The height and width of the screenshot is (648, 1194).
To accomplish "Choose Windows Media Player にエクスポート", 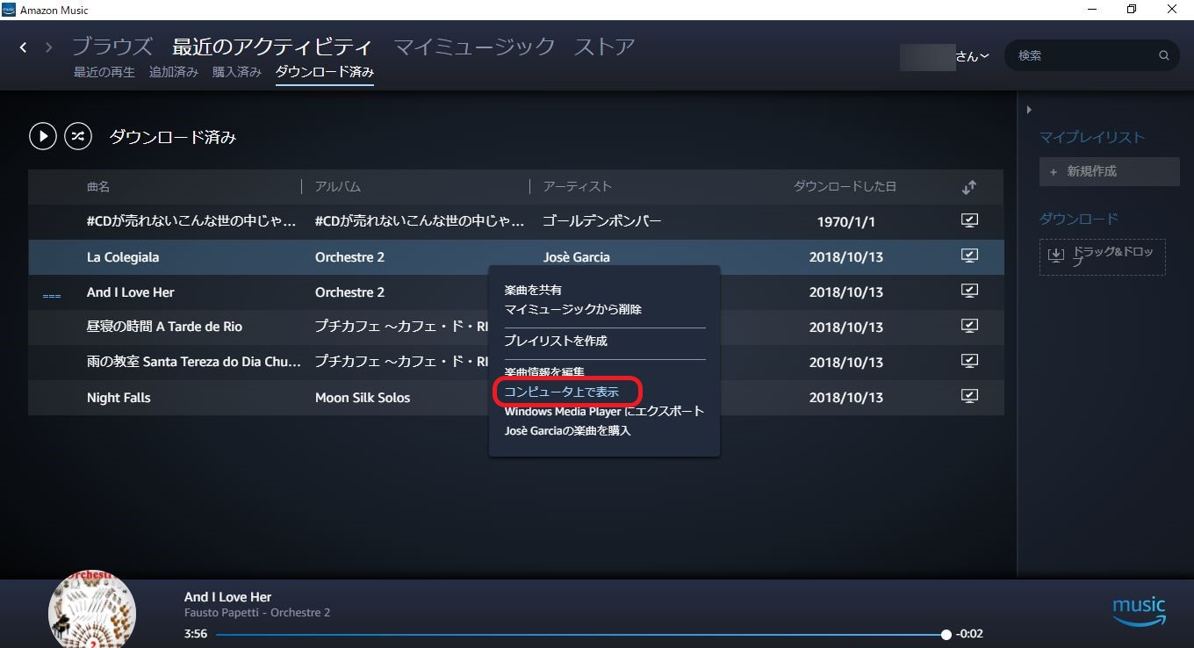I will click(604, 411).
